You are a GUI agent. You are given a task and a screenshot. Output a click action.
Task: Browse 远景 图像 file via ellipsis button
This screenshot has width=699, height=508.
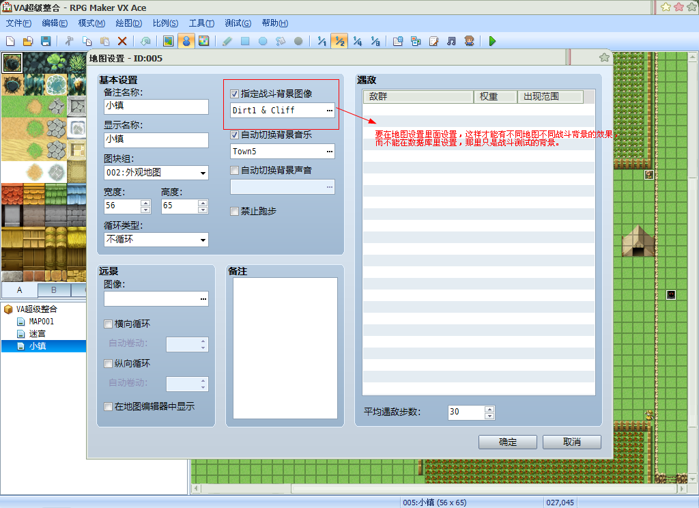[x=203, y=299]
